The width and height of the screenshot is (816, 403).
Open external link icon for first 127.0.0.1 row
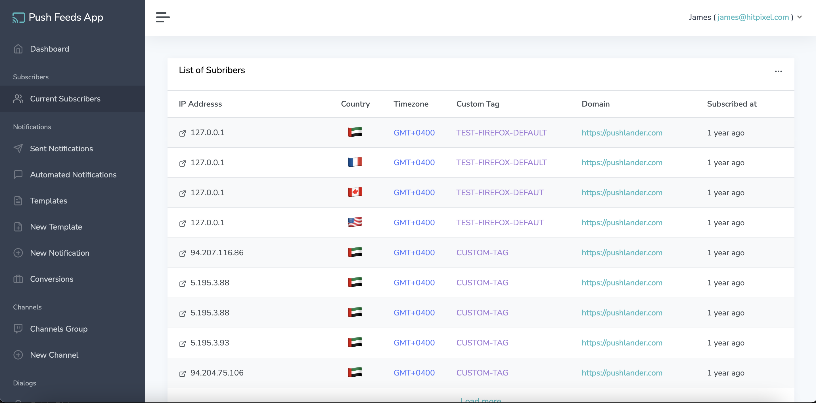pyautogui.click(x=183, y=133)
